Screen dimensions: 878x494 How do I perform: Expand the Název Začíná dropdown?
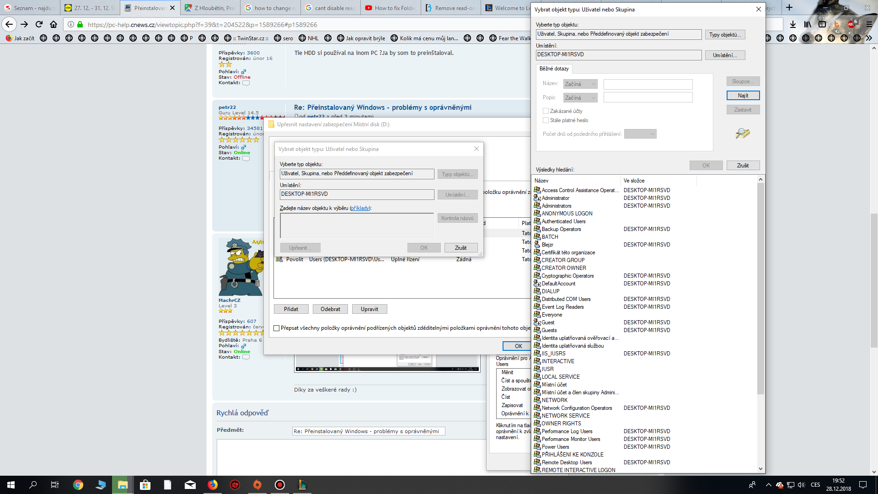(x=580, y=84)
